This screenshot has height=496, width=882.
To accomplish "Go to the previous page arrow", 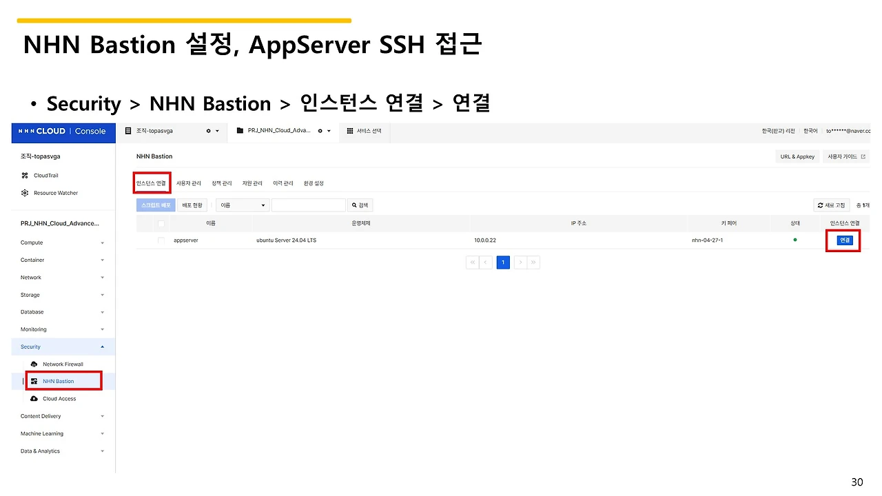I will [486, 262].
